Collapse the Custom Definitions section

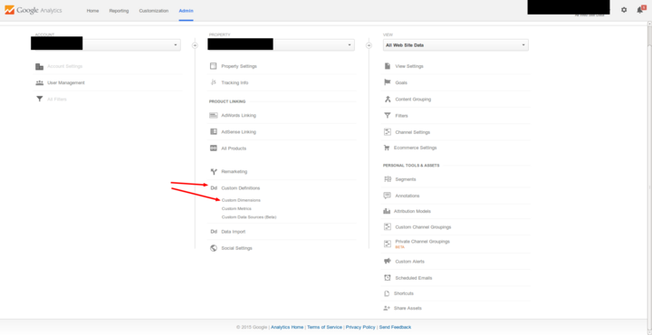point(240,187)
